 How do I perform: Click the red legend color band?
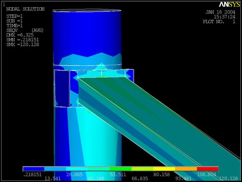coord(208,169)
